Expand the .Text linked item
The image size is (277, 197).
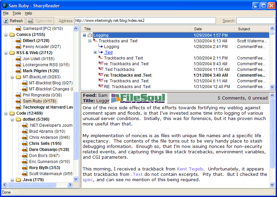95,52
